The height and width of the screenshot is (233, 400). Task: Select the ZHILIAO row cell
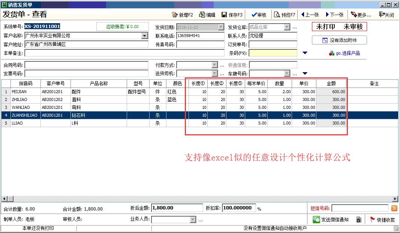pos(25,99)
